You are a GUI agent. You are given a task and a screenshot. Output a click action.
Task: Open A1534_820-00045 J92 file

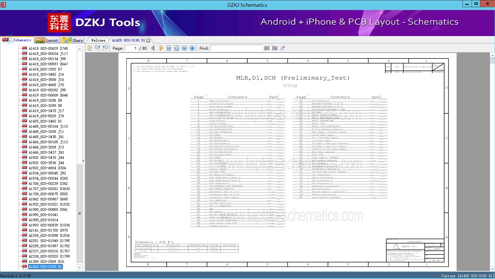point(47,173)
